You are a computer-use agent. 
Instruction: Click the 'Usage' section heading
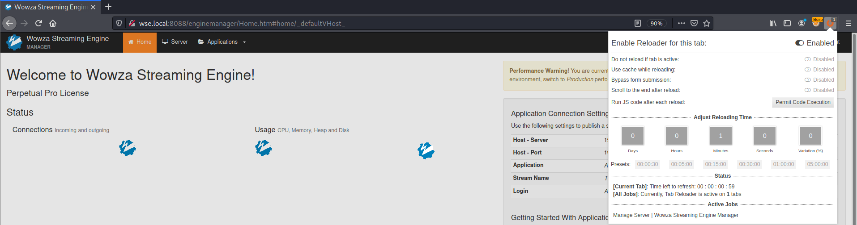pyautogui.click(x=265, y=129)
